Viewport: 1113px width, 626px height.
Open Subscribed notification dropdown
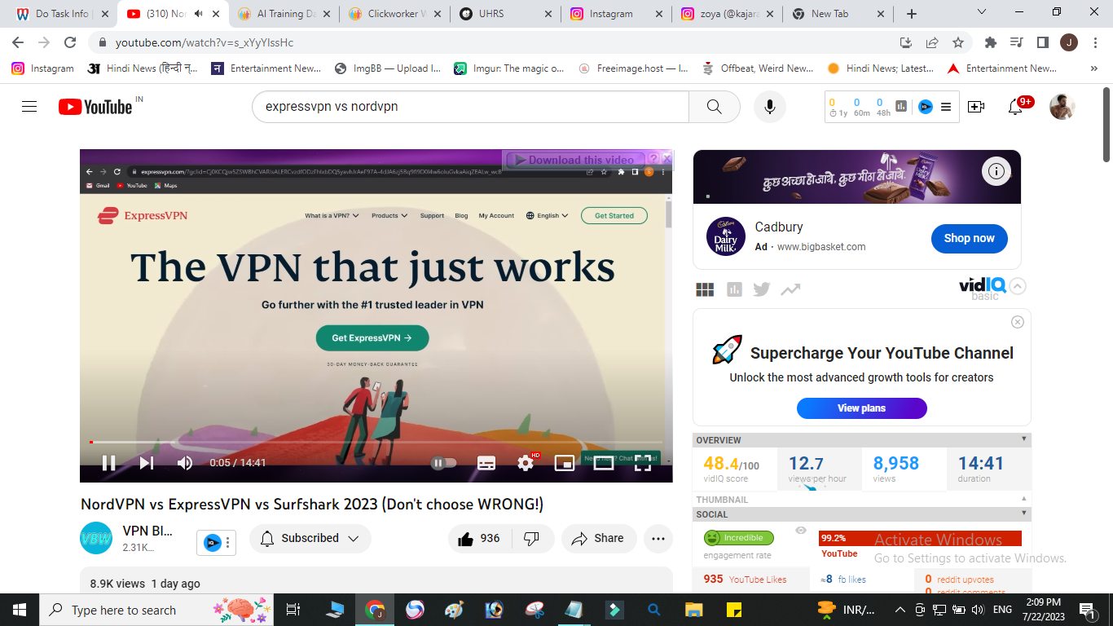pos(310,539)
